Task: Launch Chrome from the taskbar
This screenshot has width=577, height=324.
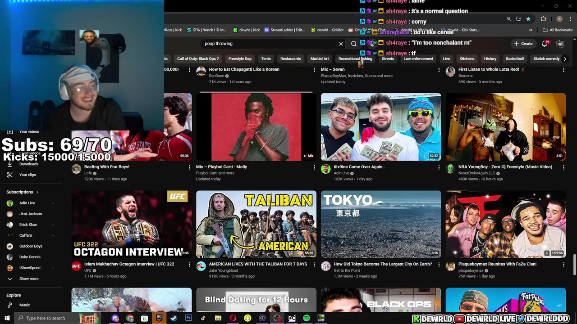Action: click(x=130, y=318)
